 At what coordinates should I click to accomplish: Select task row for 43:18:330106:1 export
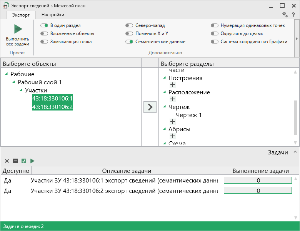[x=147, y=181]
